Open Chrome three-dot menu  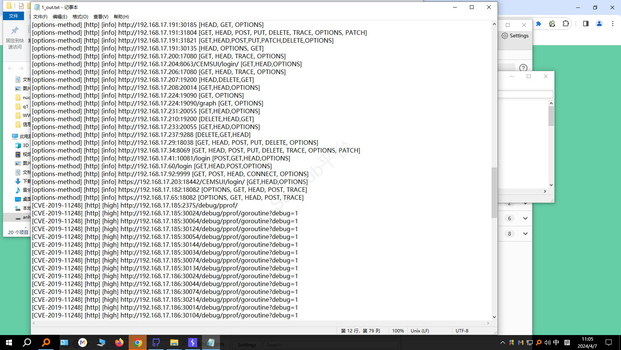coord(613,24)
